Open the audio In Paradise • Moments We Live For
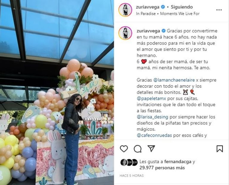Image resolution: width=229 pixels, height=185 pixels. point(168,14)
